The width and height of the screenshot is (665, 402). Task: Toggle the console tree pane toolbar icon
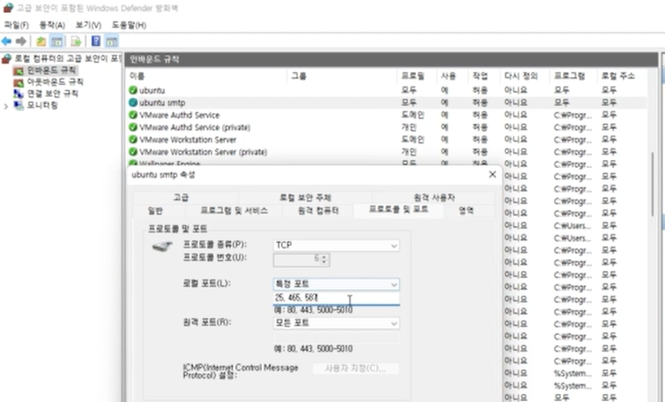point(57,42)
